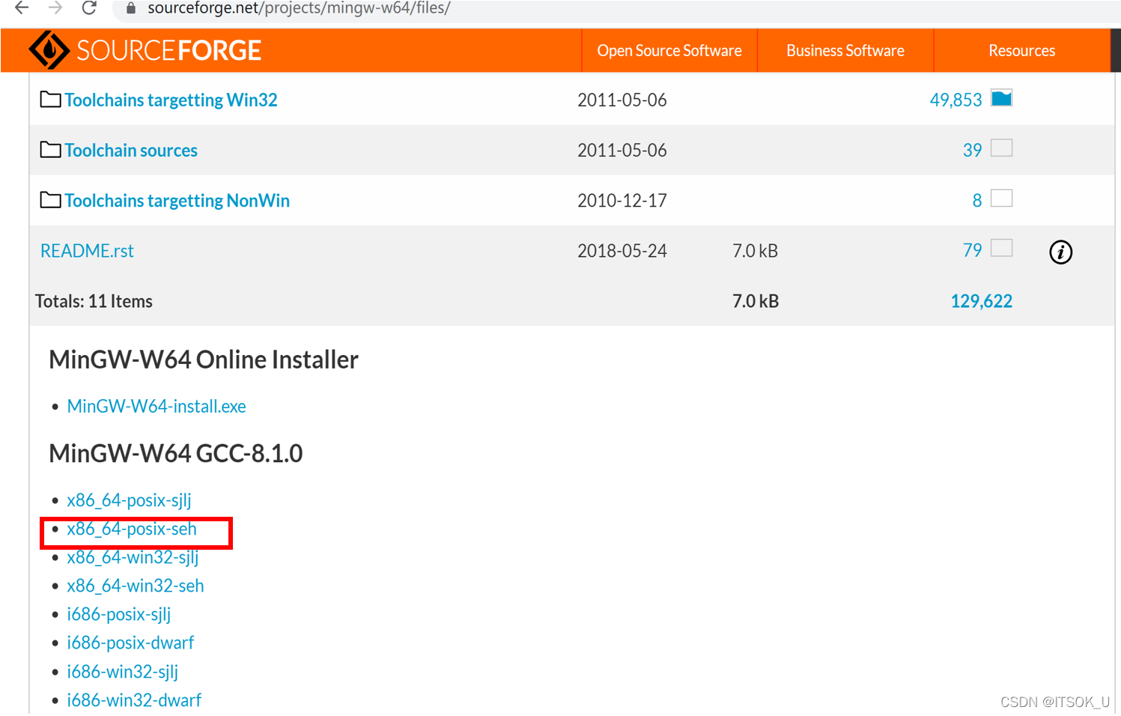Open the Open Source Software menu

(x=669, y=50)
